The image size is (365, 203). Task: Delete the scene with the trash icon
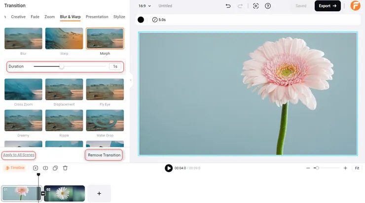[65, 168]
